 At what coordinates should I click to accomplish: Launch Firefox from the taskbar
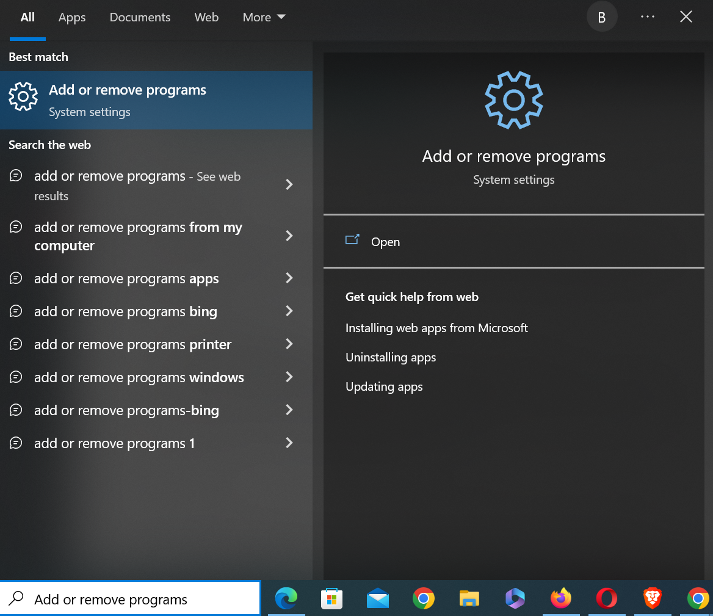(561, 598)
